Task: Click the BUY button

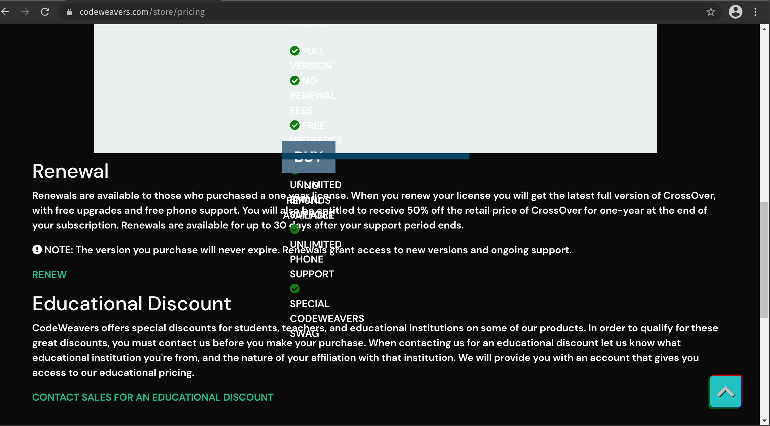Action: (308, 157)
